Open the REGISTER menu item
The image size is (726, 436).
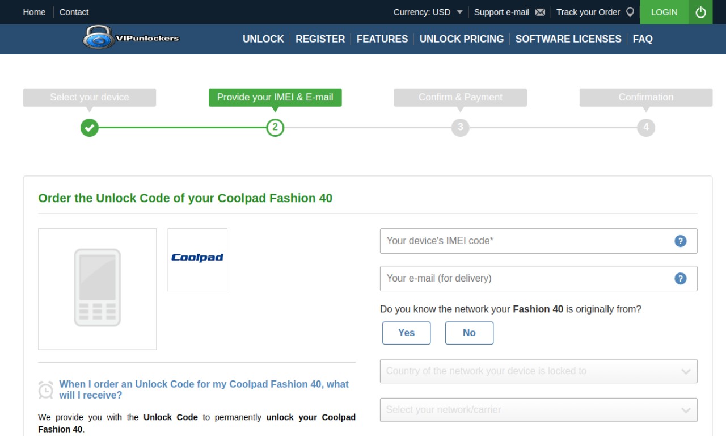[x=320, y=39]
